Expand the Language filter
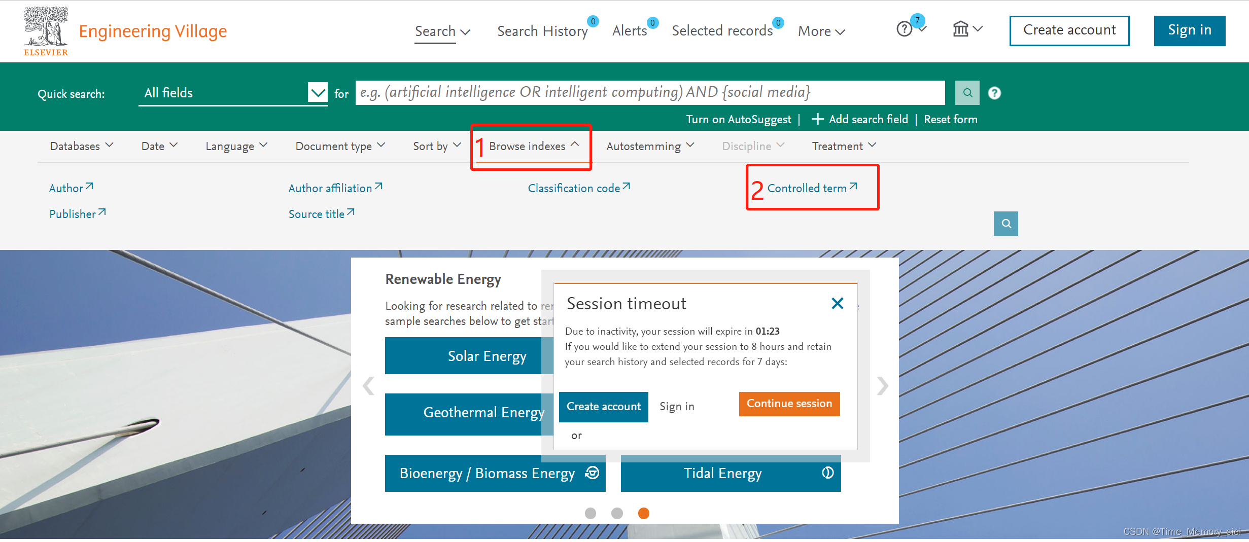 coord(236,146)
